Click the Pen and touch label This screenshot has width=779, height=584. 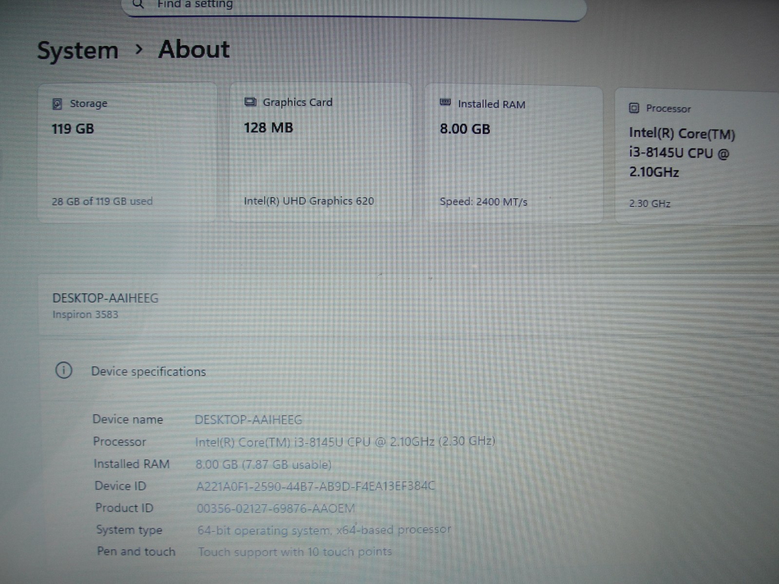tap(136, 551)
